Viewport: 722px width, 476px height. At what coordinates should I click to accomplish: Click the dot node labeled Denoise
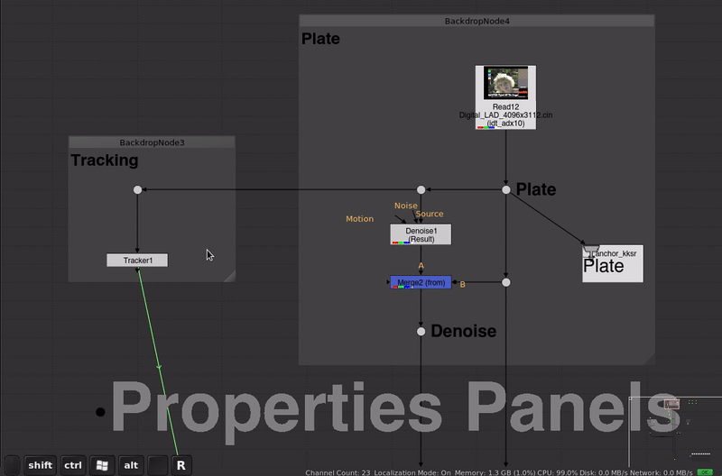point(421,332)
